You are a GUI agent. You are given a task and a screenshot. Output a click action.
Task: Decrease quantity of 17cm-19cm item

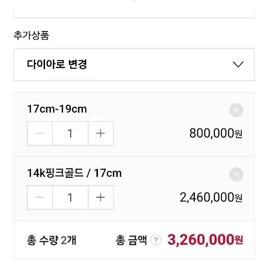point(40,133)
